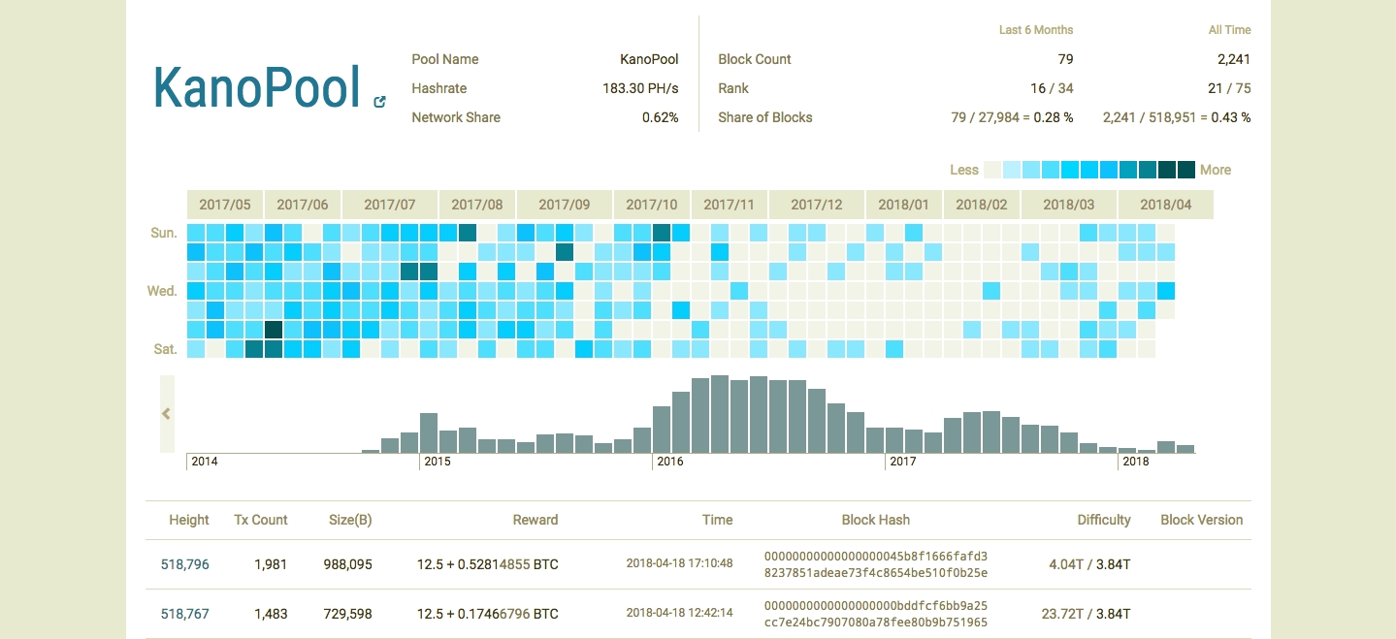Click the Size(B) column header
1396x639 pixels.
pos(350,520)
